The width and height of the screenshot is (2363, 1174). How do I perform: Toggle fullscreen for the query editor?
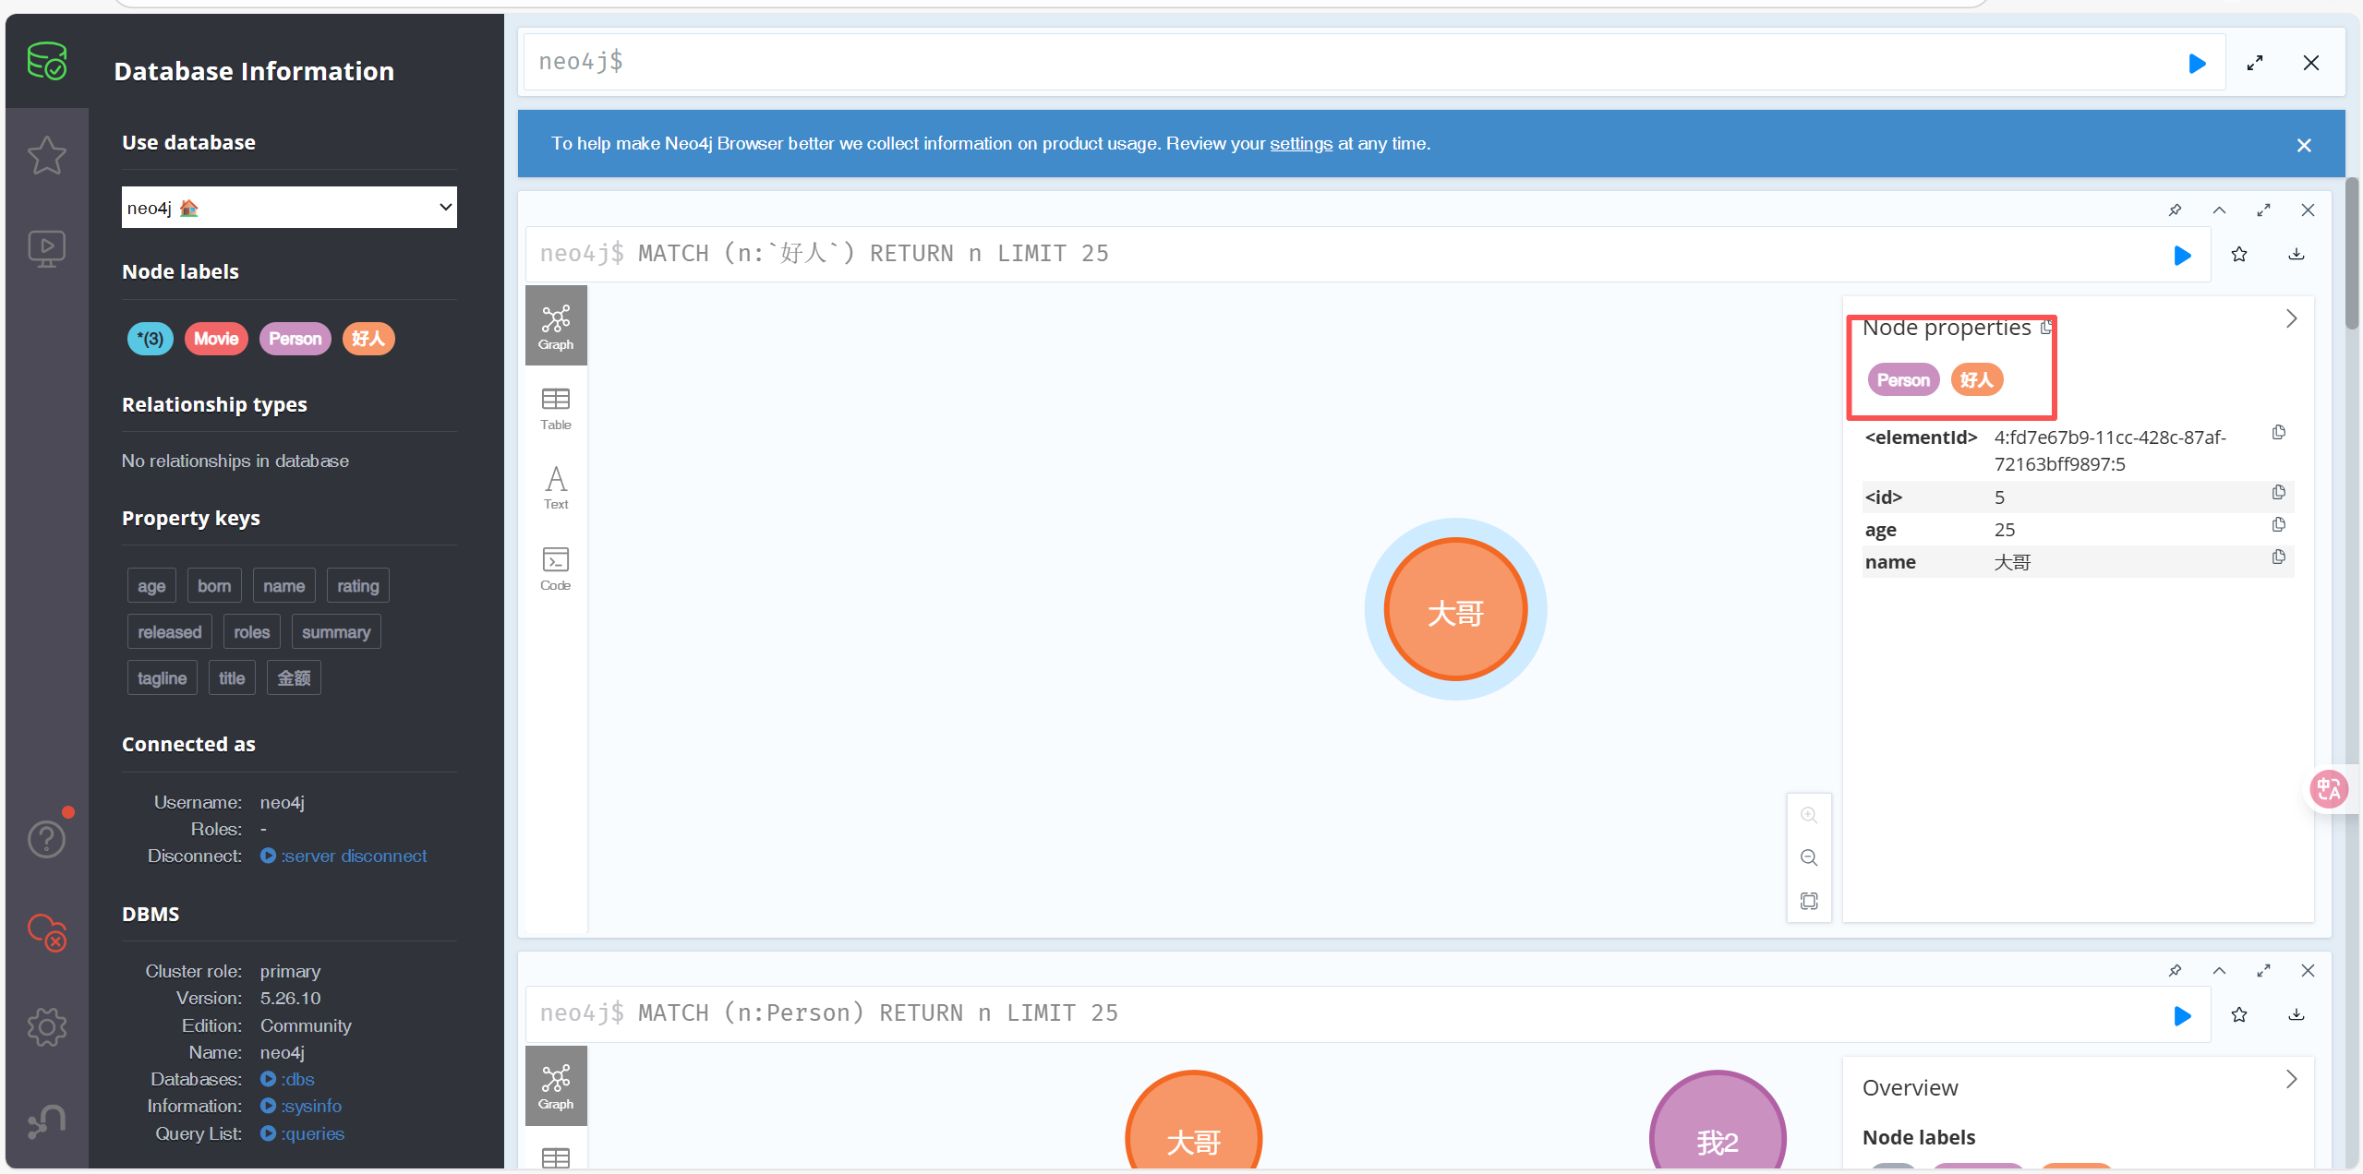[2254, 63]
